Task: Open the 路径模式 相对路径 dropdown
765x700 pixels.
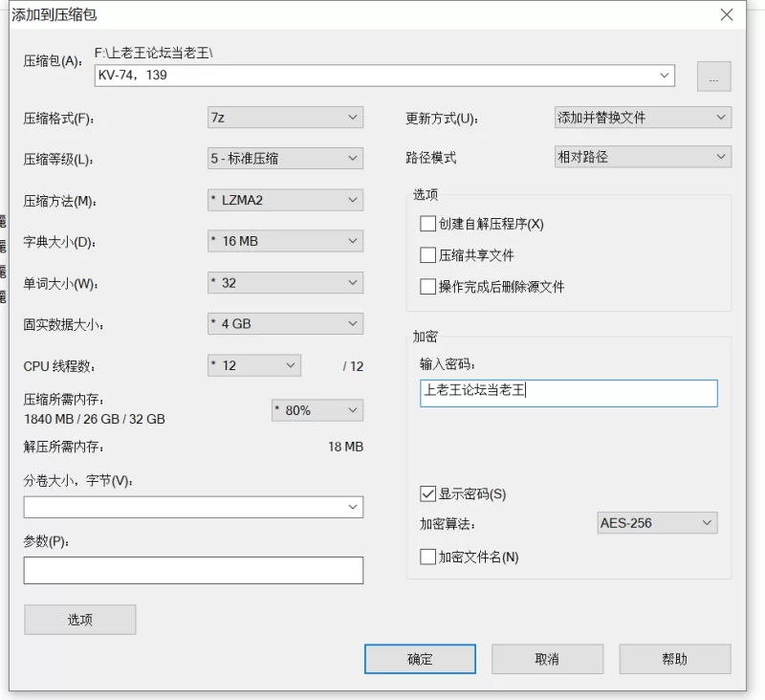Action: (643, 157)
